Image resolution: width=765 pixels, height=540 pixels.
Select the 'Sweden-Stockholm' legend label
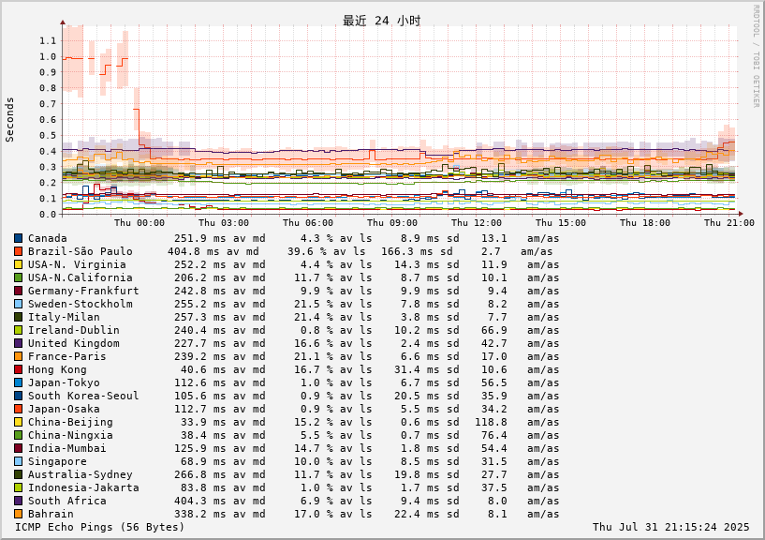pyautogui.click(x=80, y=304)
